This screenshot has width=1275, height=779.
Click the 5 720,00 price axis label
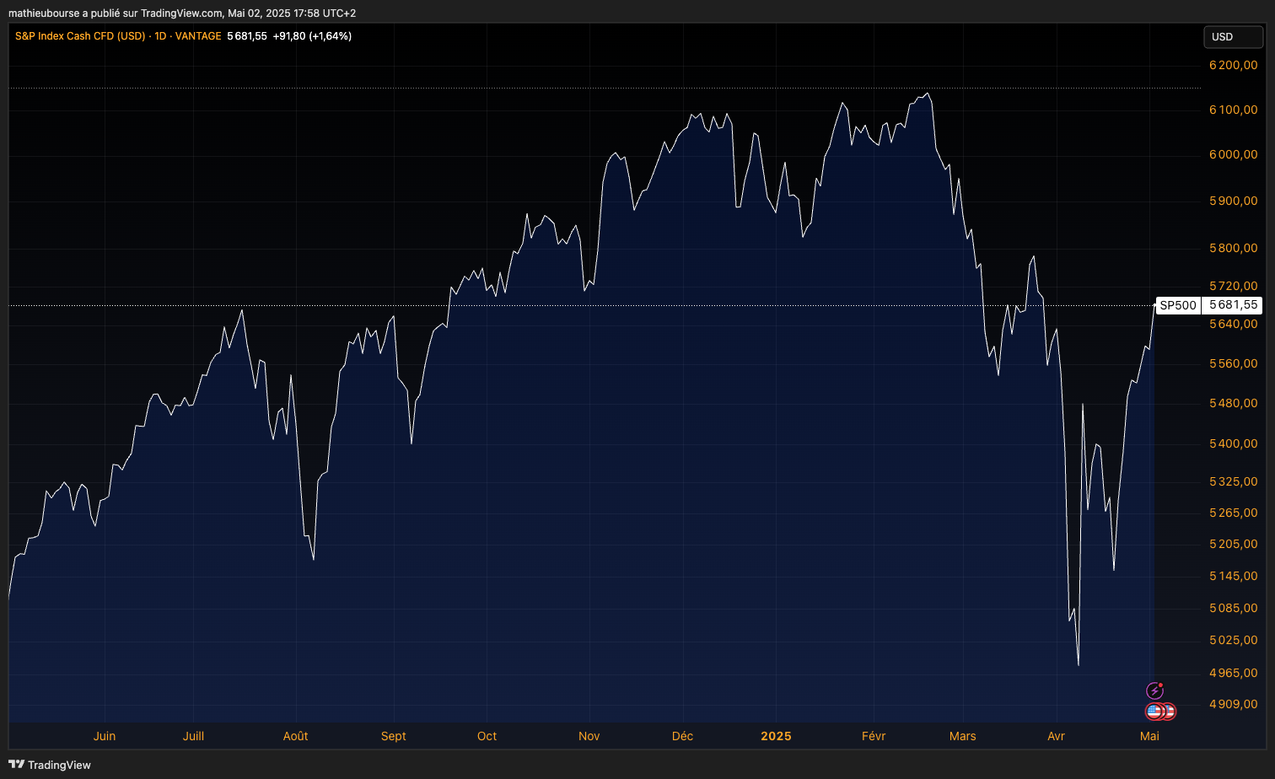[x=1233, y=287]
